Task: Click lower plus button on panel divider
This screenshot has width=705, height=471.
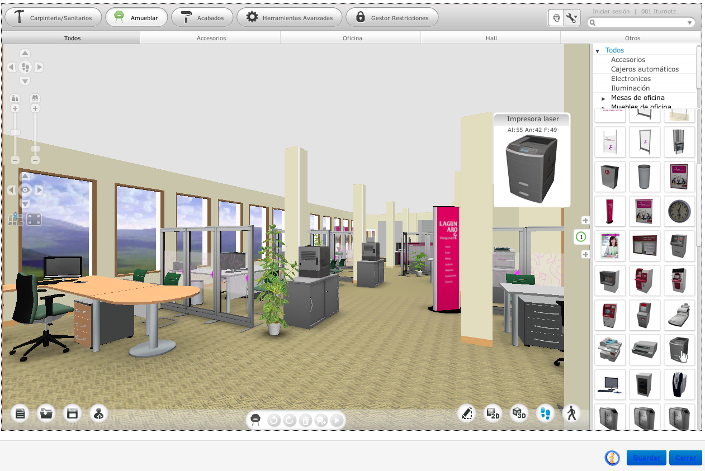Action: [x=585, y=255]
